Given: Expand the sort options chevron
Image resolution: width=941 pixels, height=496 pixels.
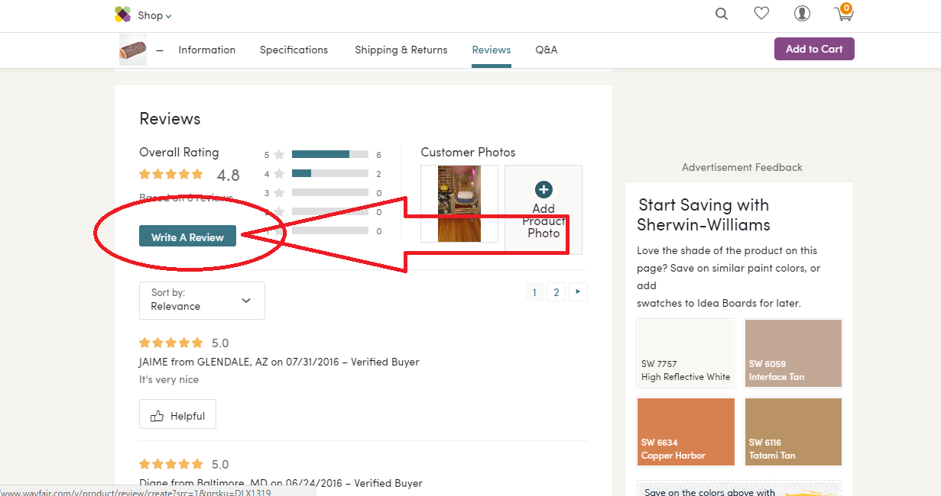Looking at the screenshot, I should pyautogui.click(x=246, y=301).
